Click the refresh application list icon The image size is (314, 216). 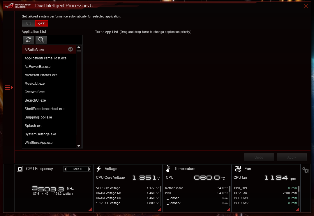(x=29, y=40)
